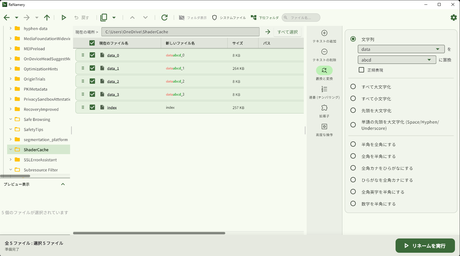This screenshot has width=460, height=256.
Task: Open テキストの追加 (add text) mode
Action: pos(324,36)
